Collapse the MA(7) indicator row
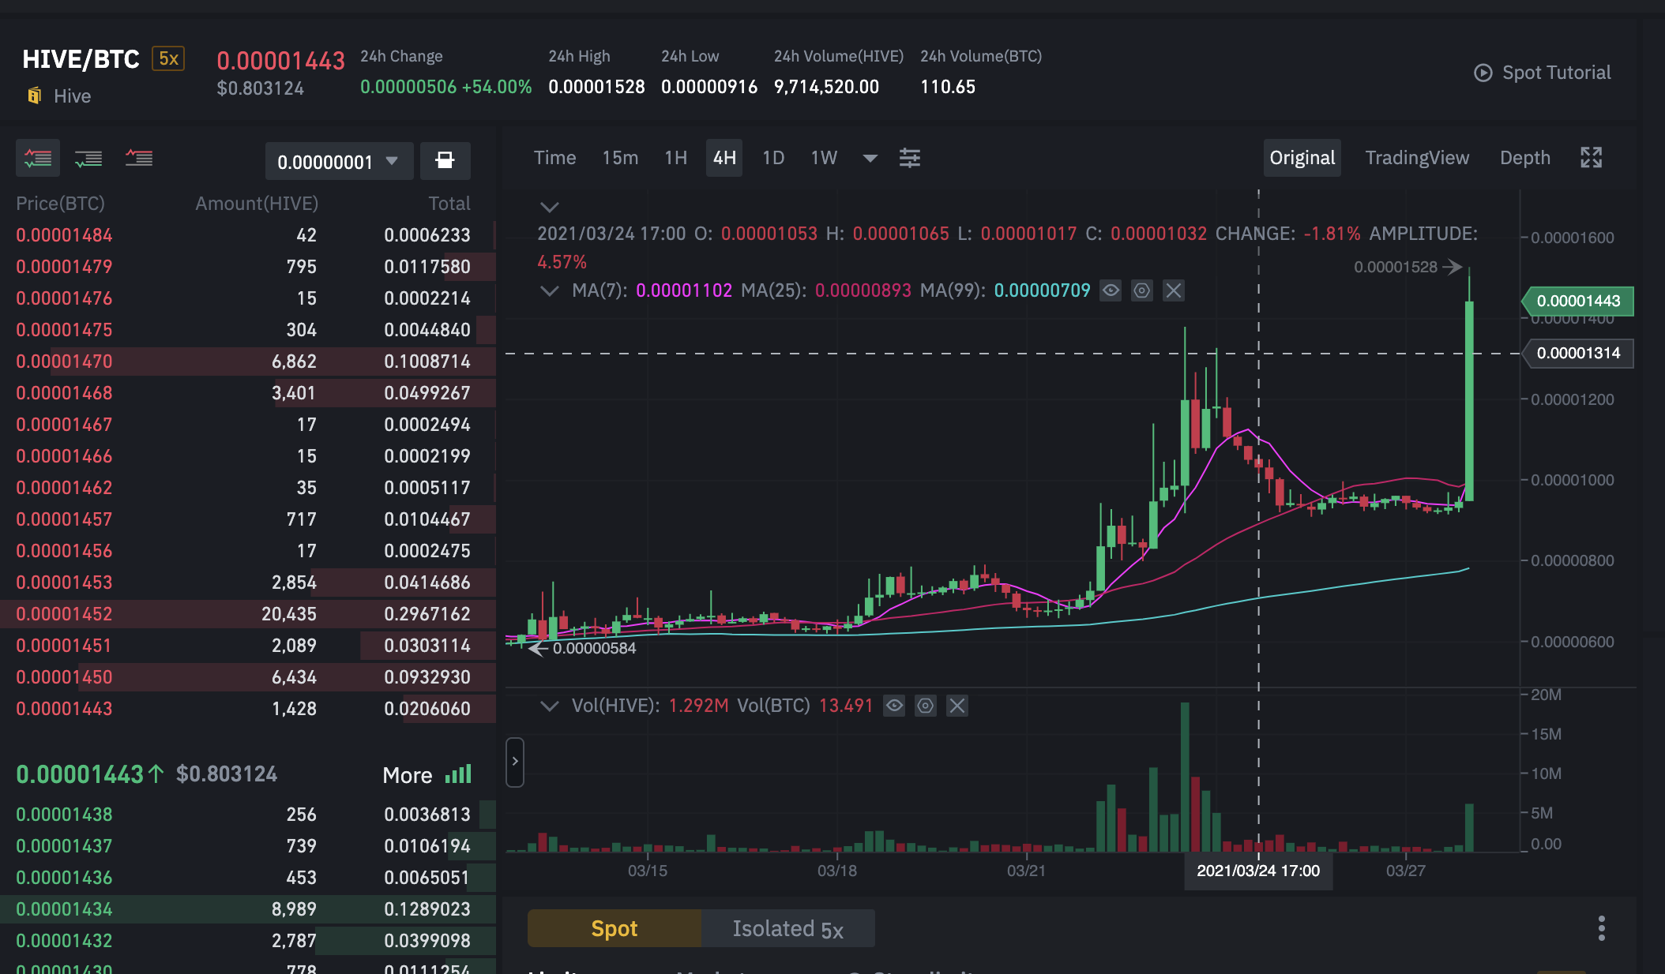The height and width of the screenshot is (974, 1665). [x=549, y=290]
